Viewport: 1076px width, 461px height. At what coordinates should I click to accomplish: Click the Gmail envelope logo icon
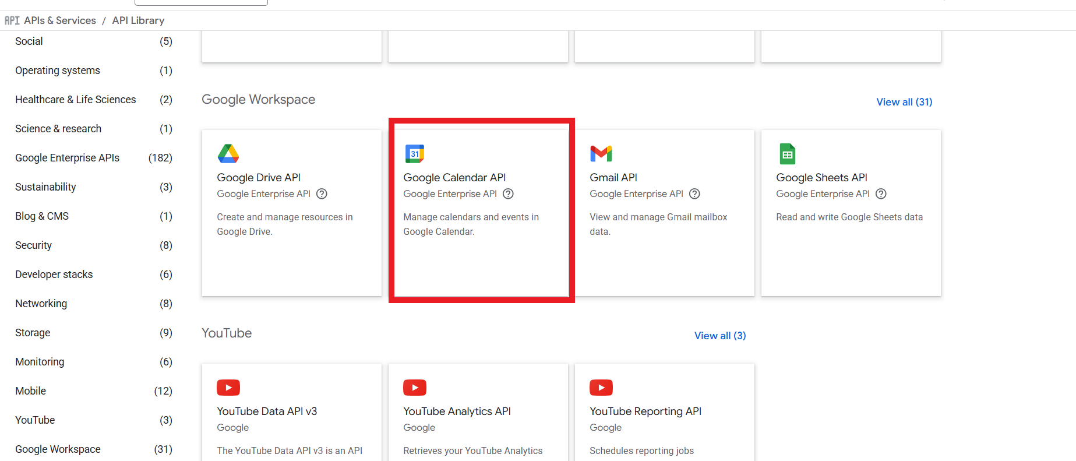pyautogui.click(x=601, y=154)
